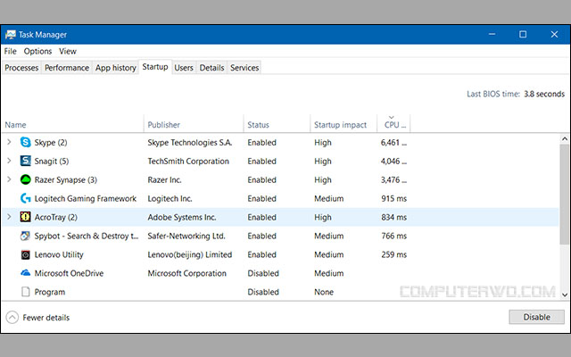Open the File menu
571x357 pixels.
click(10, 52)
